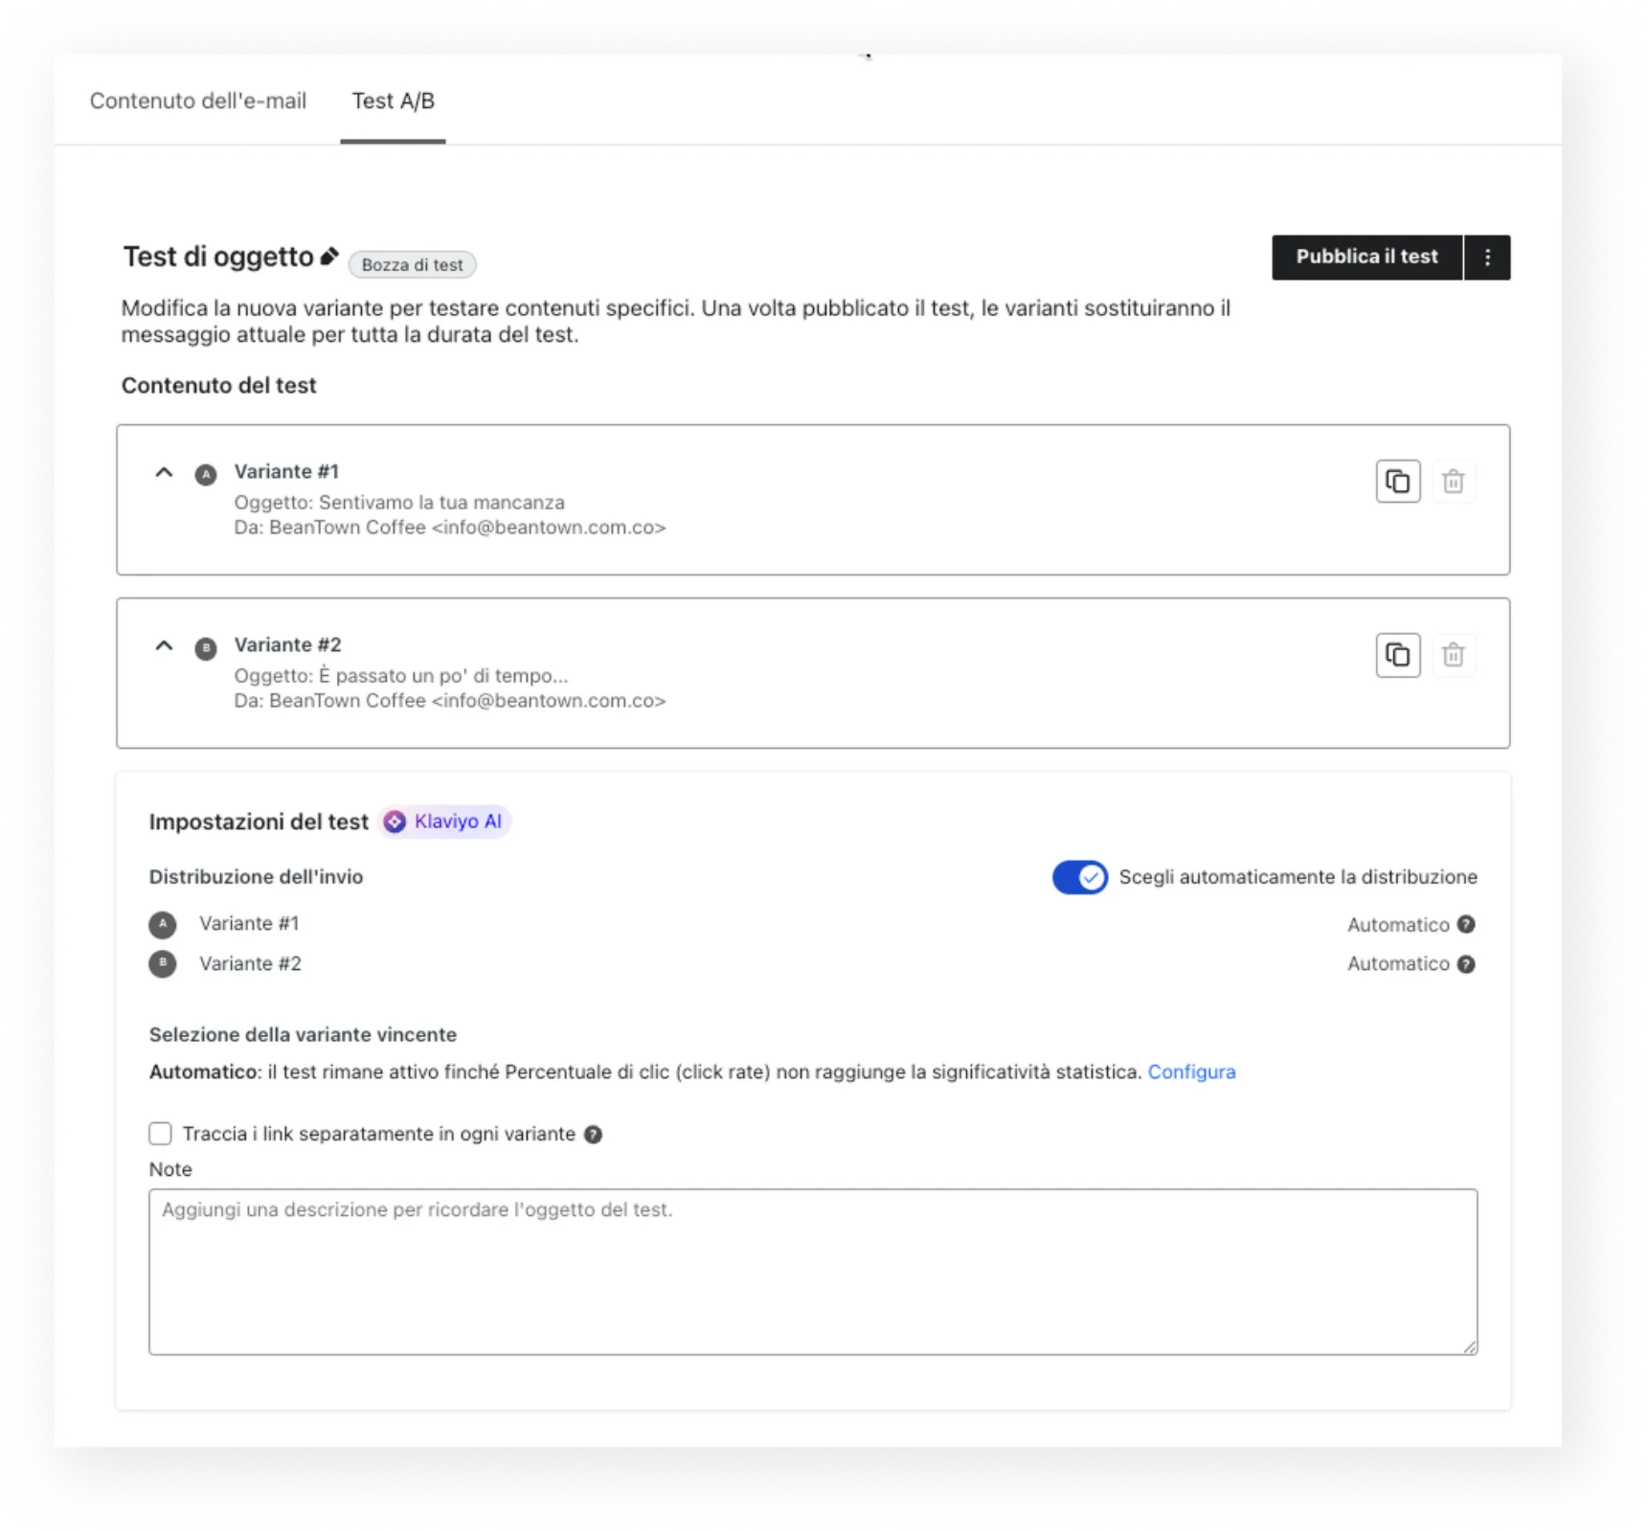
Task: Open the three-dot menu beside Pubblica il test
Action: pos(1487,257)
